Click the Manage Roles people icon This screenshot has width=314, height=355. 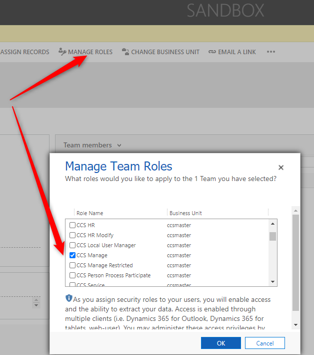click(x=62, y=52)
